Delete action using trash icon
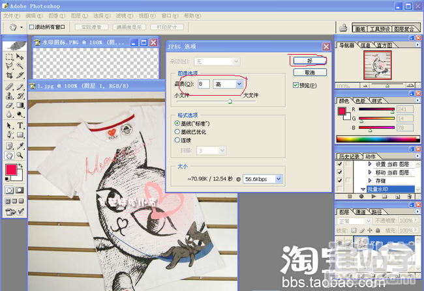Image resolution: width=424 pixels, height=291 pixels. coord(410,197)
